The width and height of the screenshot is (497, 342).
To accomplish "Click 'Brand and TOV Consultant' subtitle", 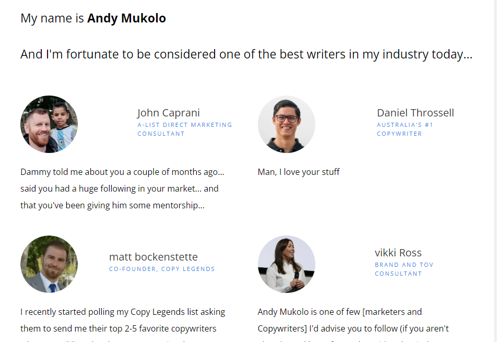I will coord(404,269).
